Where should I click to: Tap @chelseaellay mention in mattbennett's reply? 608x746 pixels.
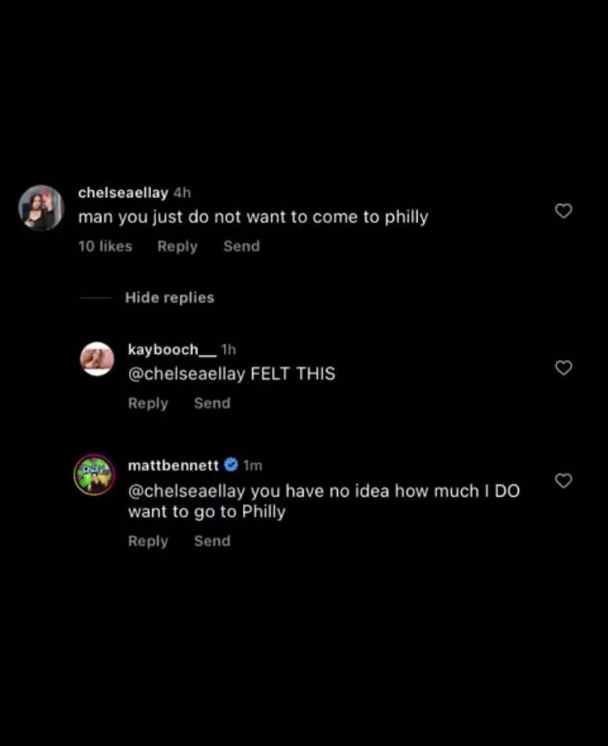pyautogui.click(x=187, y=491)
